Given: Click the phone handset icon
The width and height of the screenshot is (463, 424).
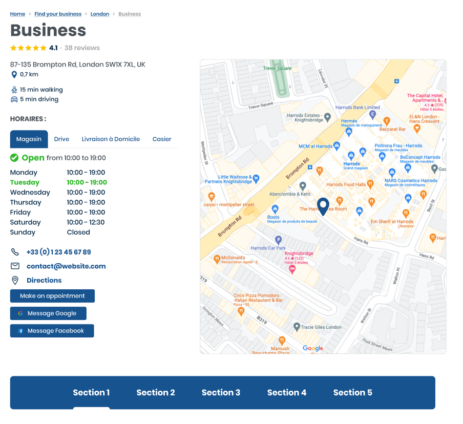Looking at the screenshot, I should click(15, 252).
